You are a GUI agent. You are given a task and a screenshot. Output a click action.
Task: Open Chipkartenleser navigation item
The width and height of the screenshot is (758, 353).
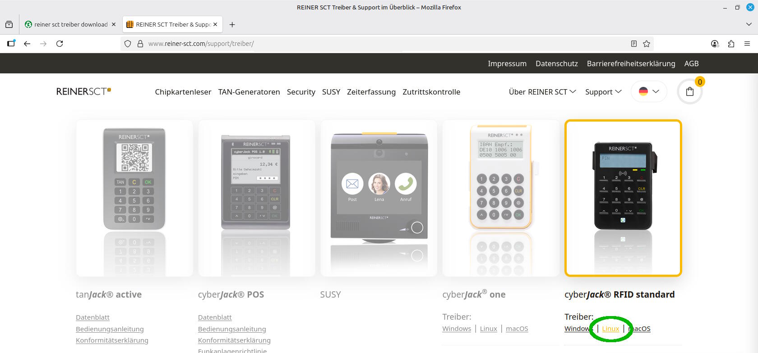click(183, 92)
